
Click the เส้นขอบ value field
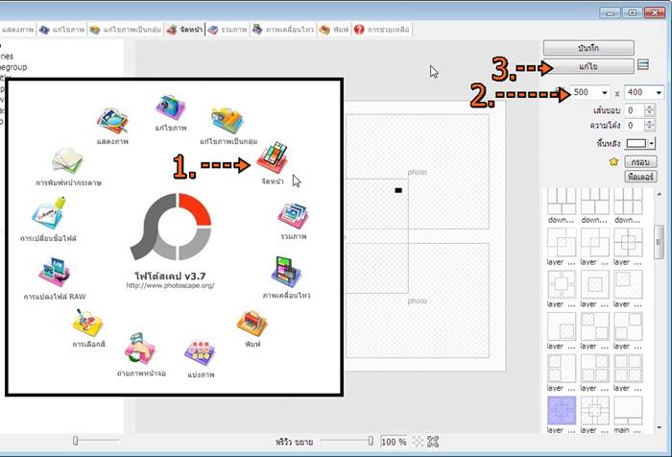(x=635, y=110)
